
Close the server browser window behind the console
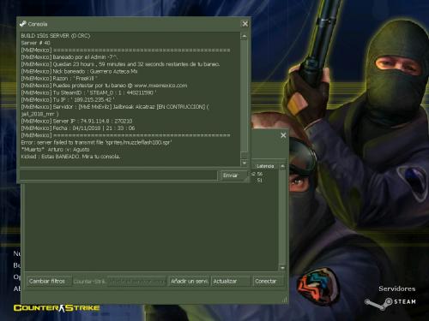pyautogui.click(x=283, y=135)
